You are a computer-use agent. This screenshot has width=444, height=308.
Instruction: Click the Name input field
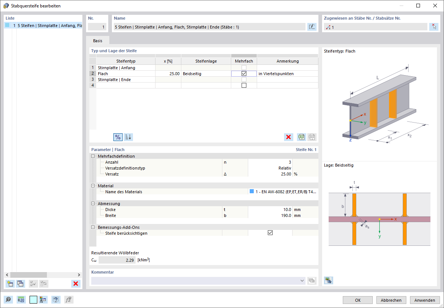tap(209, 27)
